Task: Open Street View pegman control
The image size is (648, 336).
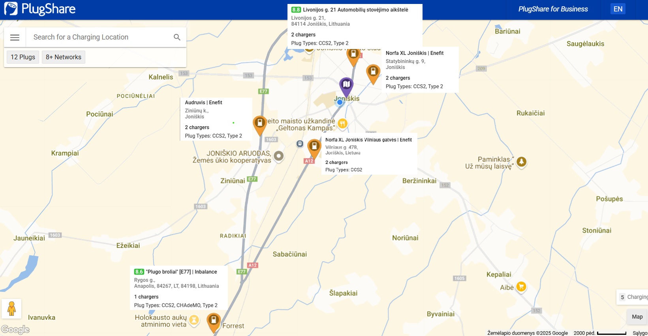Action: click(x=11, y=309)
